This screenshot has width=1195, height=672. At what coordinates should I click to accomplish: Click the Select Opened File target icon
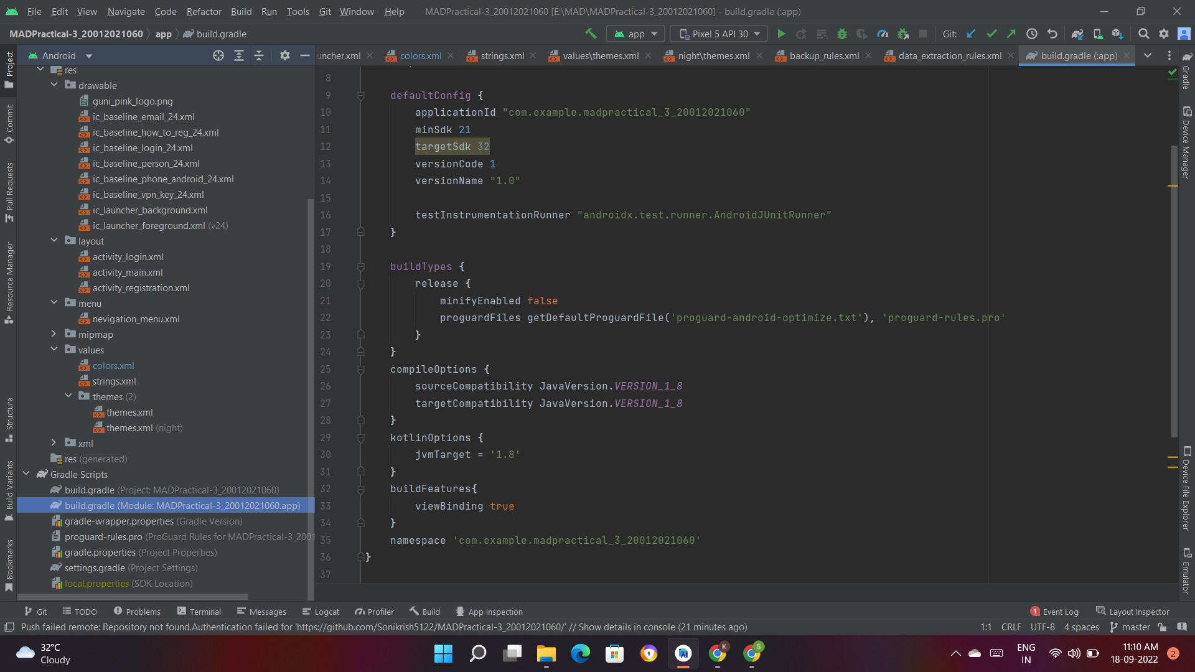tap(218, 55)
